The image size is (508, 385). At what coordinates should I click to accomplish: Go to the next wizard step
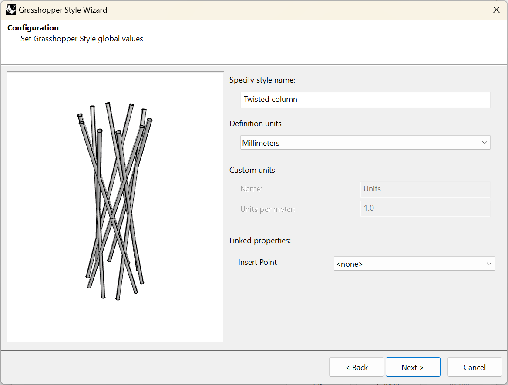(x=413, y=367)
